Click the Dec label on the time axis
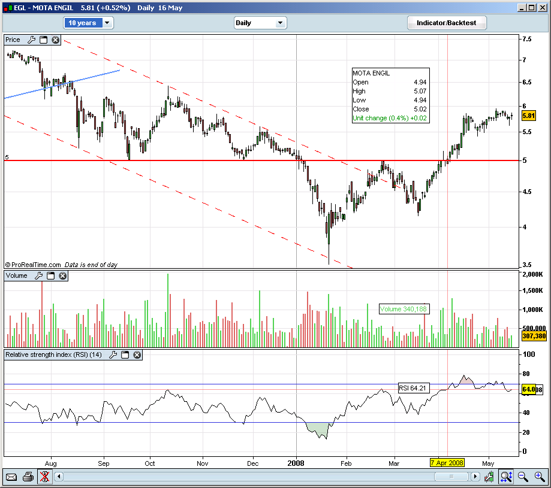This screenshot has width=551, height=488. (x=252, y=463)
